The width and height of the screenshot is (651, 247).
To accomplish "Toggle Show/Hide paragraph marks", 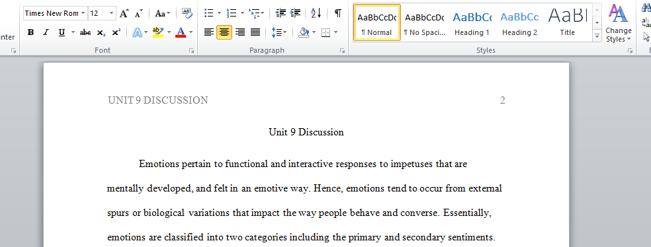I will pyautogui.click(x=338, y=13).
